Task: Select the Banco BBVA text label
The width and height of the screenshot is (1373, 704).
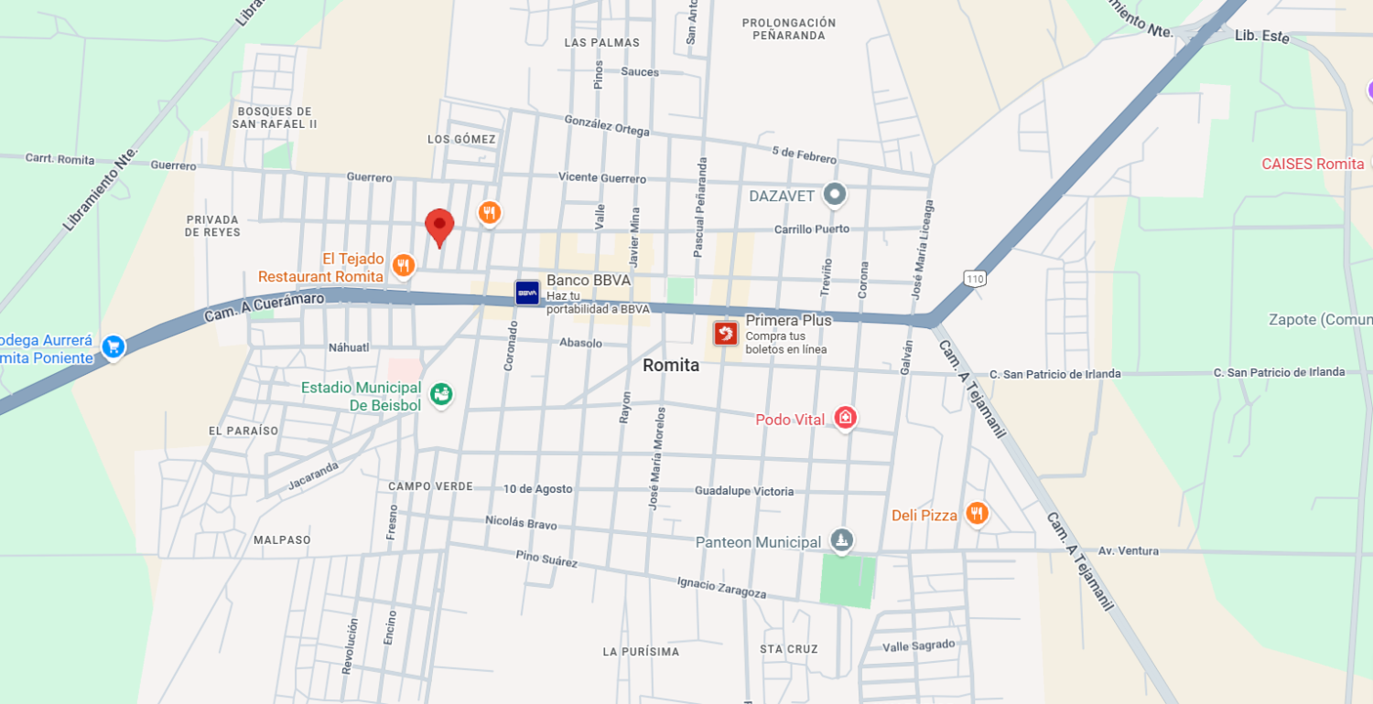Action: pos(589,280)
